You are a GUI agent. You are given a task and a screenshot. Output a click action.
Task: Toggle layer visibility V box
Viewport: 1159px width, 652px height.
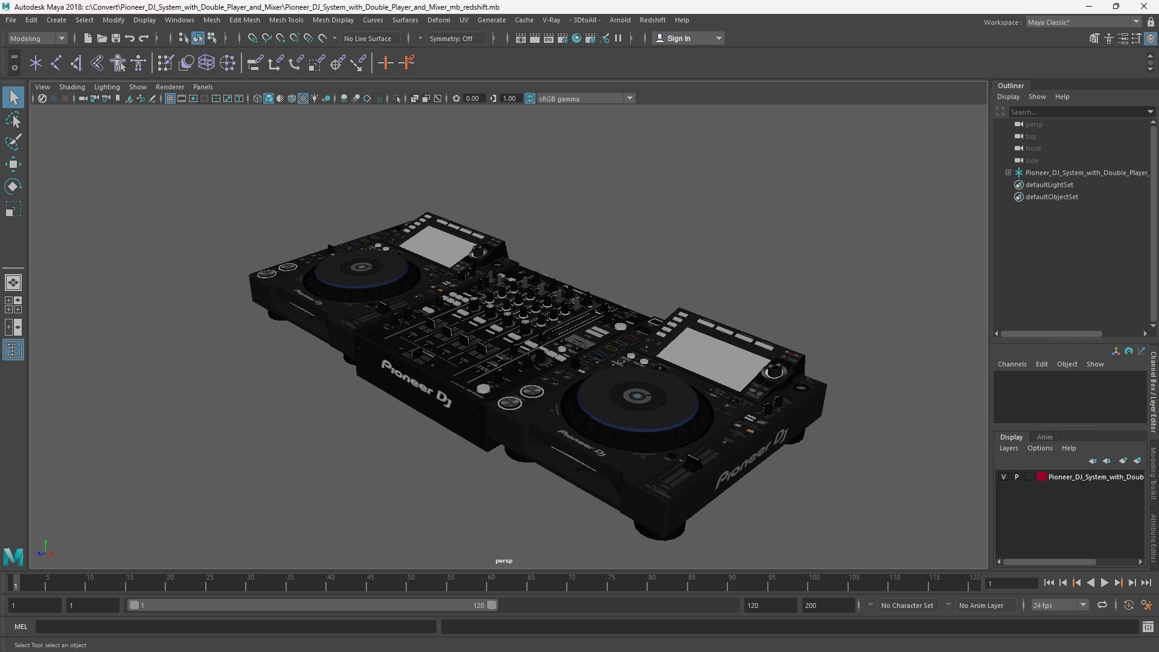pyautogui.click(x=1004, y=477)
